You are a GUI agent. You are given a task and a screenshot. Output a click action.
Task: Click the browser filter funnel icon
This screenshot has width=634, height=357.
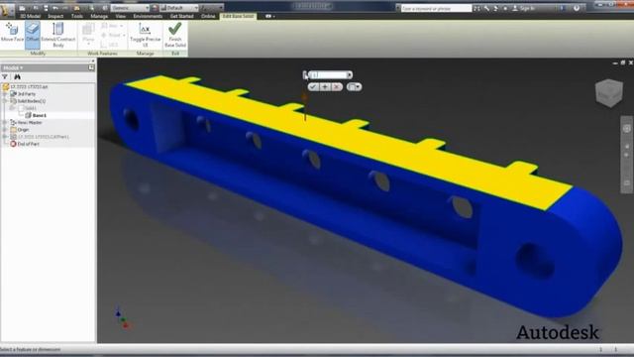5,77
